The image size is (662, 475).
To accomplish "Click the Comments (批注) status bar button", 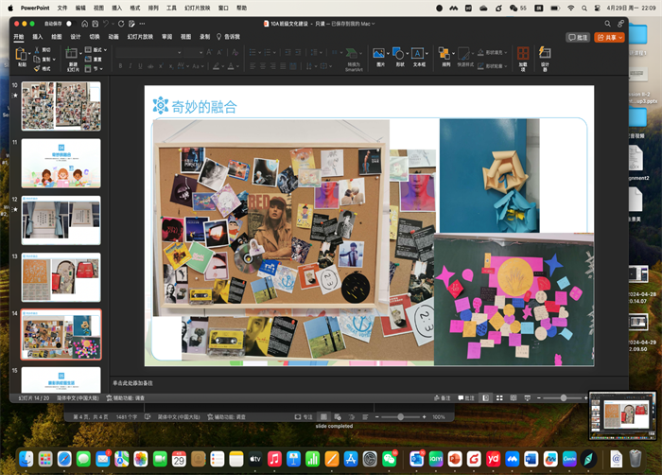I will [x=466, y=398].
